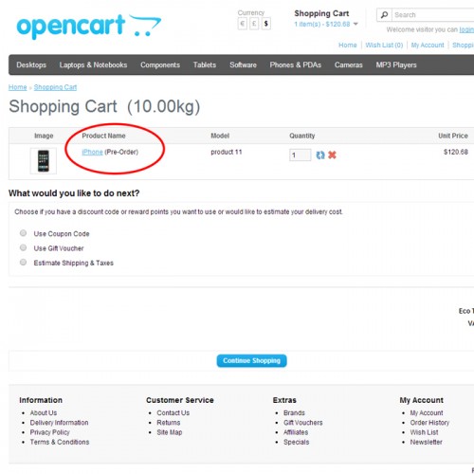
Task: Open the iPhone product thumbnail
Action: click(x=44, y=161)
